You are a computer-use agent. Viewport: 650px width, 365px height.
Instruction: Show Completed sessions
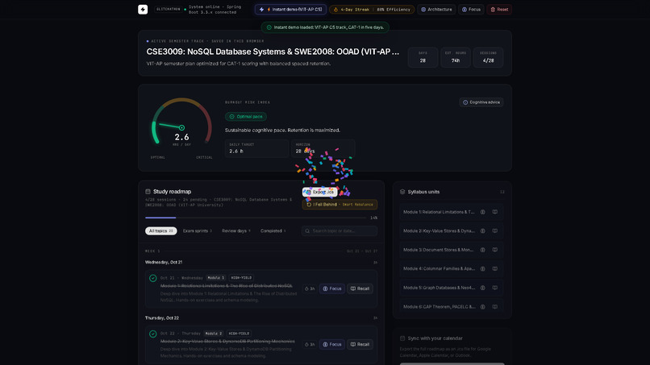click(273, 230)
